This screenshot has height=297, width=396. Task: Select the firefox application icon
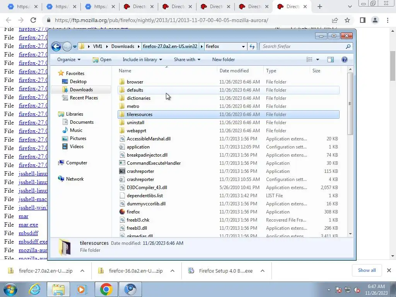pyautogui.click(x=122, y=212)
